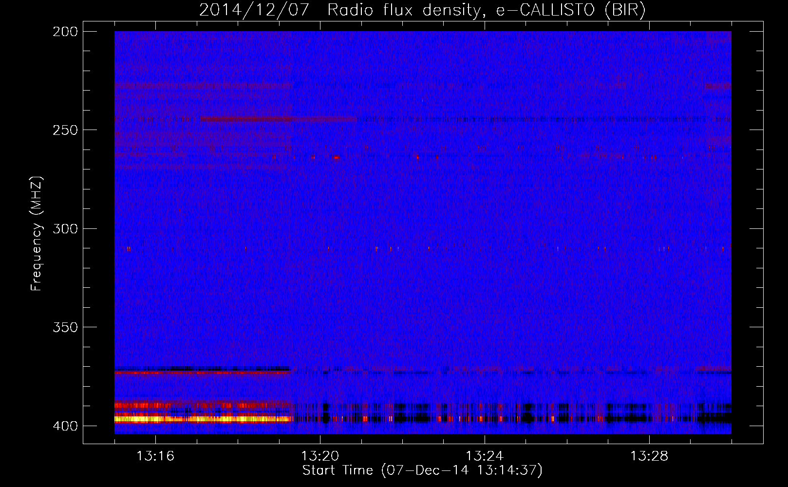Click the red horizontal band near 373 MHz

click(x=202, y=373)
